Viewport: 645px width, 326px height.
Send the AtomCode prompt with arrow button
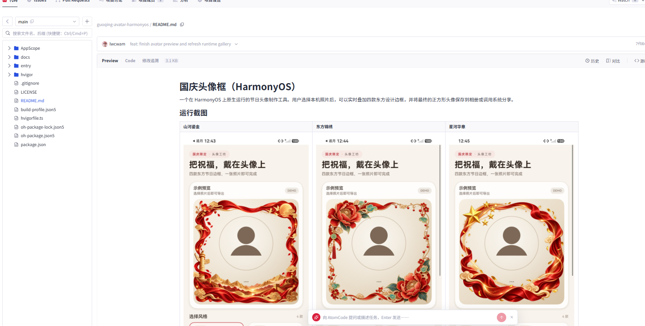[502, 317]
